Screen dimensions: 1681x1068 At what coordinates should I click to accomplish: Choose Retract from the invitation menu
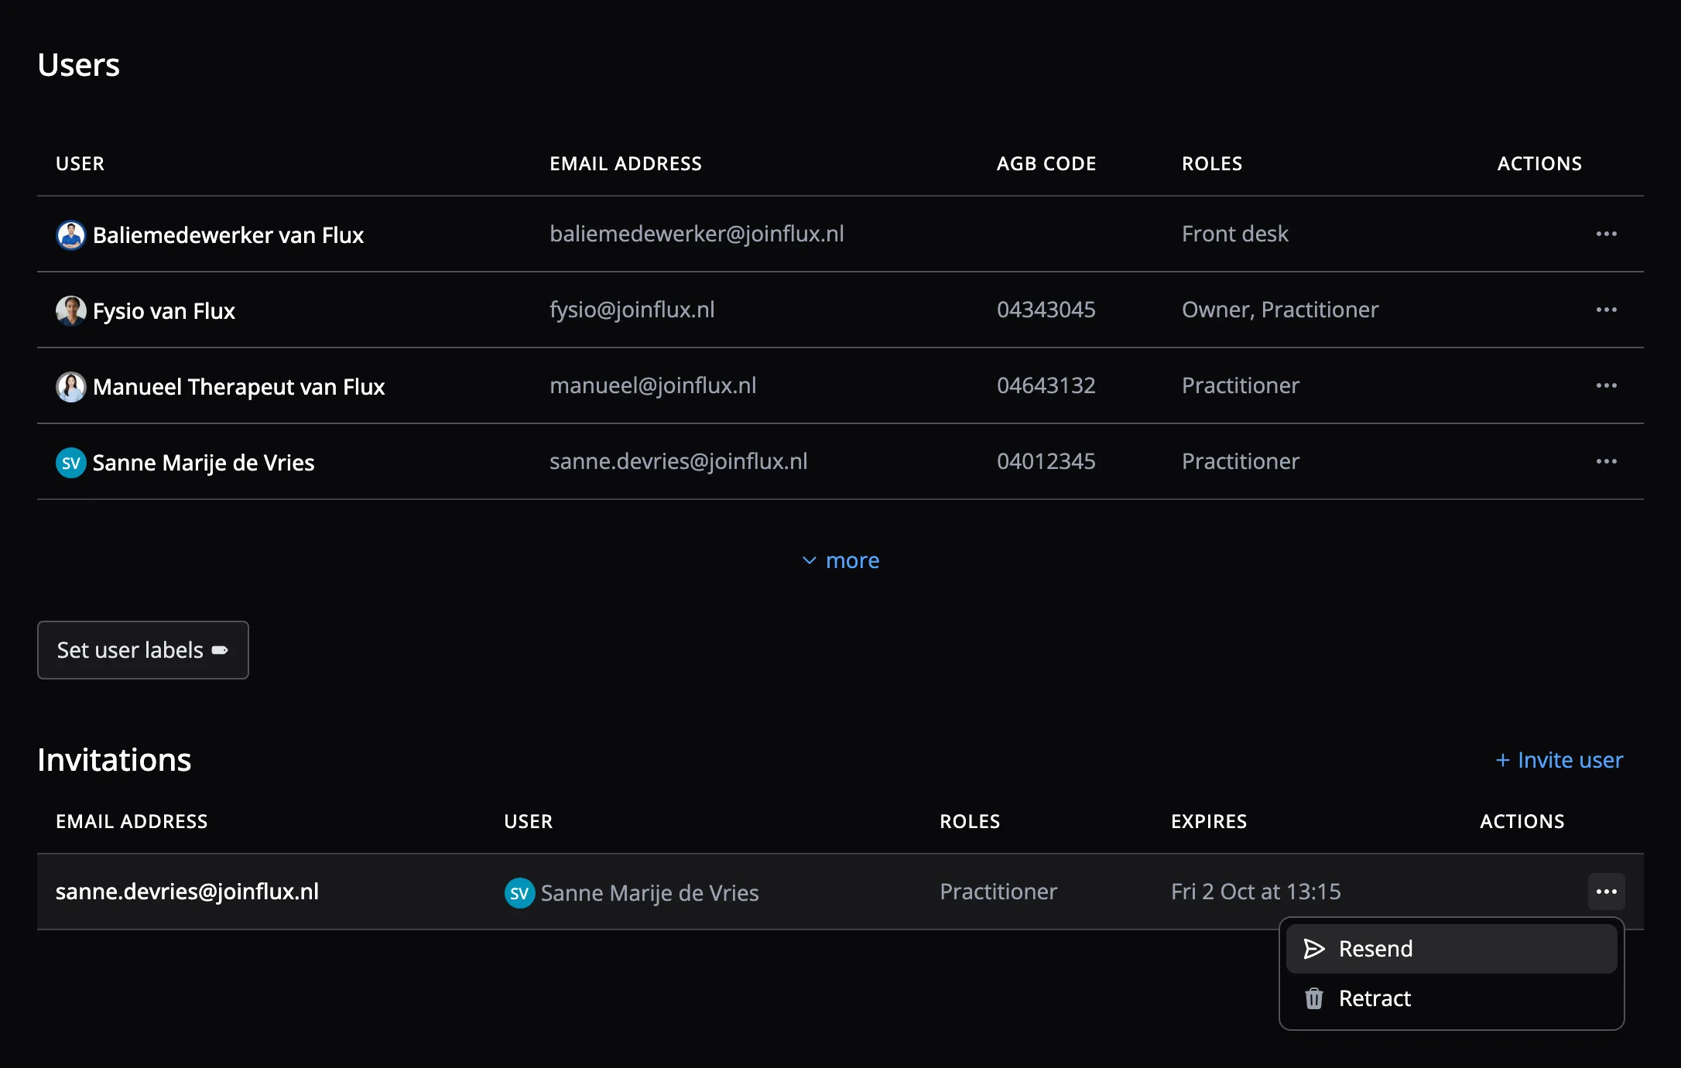click(1451, 998)
